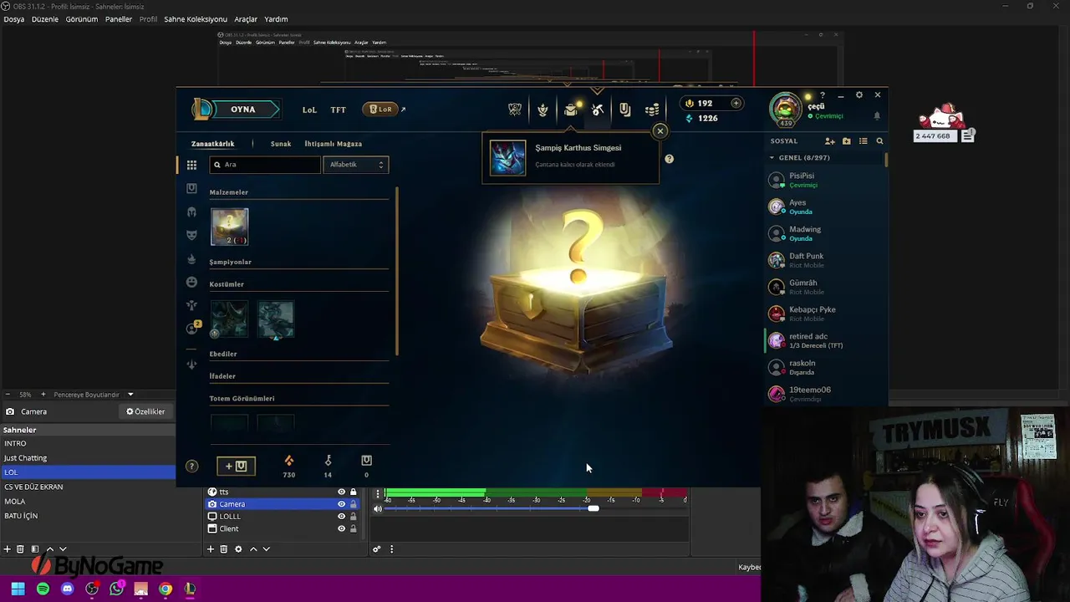Filter loot by ward skins icon

191,305
